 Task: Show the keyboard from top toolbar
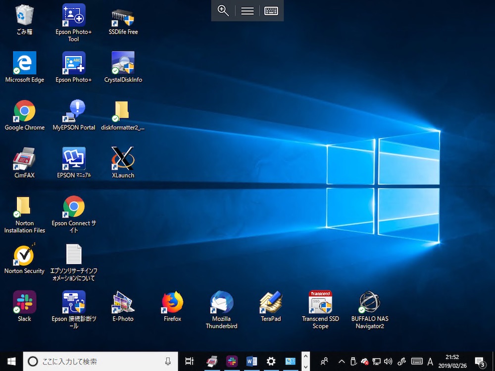point(271,11)
